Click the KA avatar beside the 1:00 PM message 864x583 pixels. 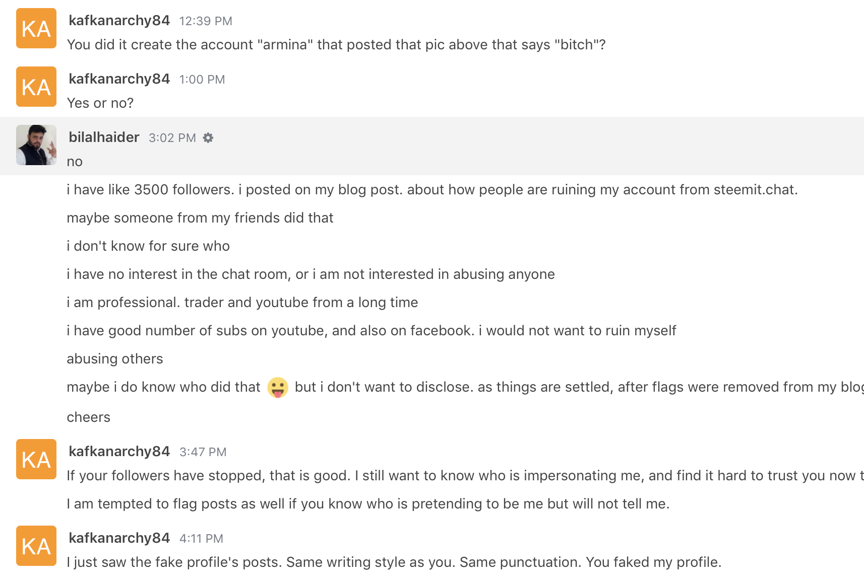tap(36, 87)
